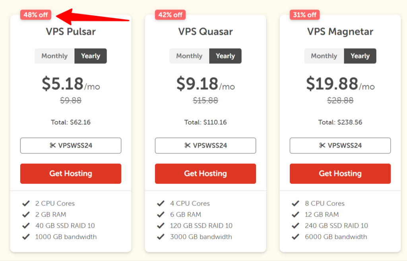Open the VPS Quasar plan title
This screenshot has height=261, width=407.
(x=205, y=32)
